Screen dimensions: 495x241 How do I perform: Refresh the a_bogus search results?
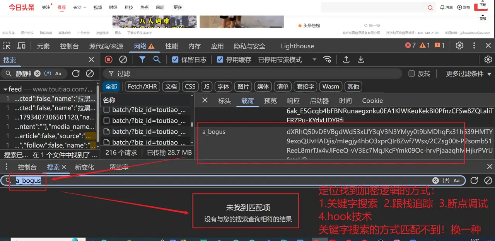(x=474, y=180)
